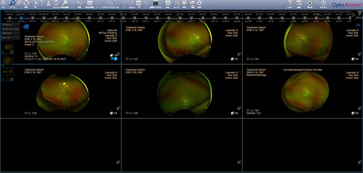363x173 pixels.
Task: Select the highlighted blue Oct 18 timeline marker
Action: (21, 18)
